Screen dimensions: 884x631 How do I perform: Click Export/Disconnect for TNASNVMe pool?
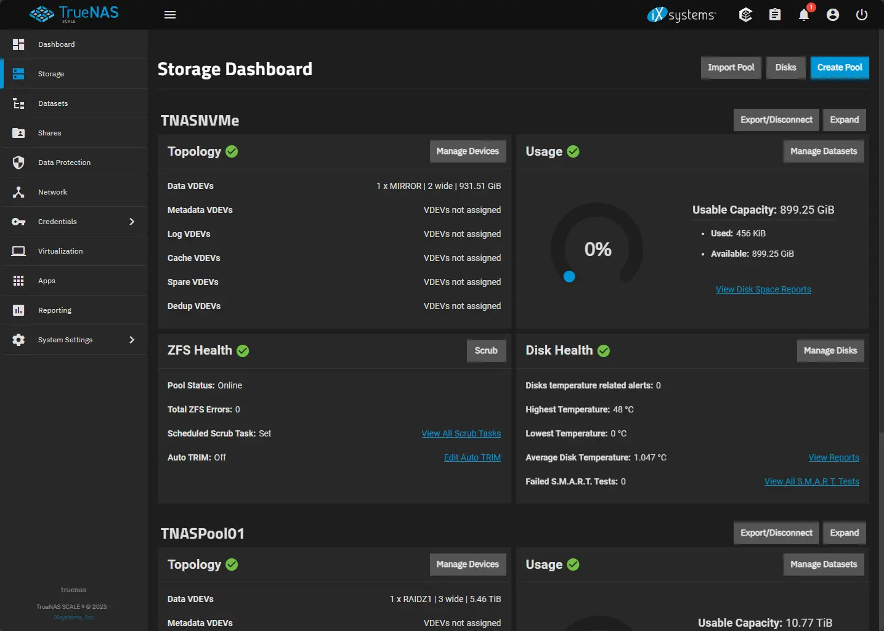[776, 120]
